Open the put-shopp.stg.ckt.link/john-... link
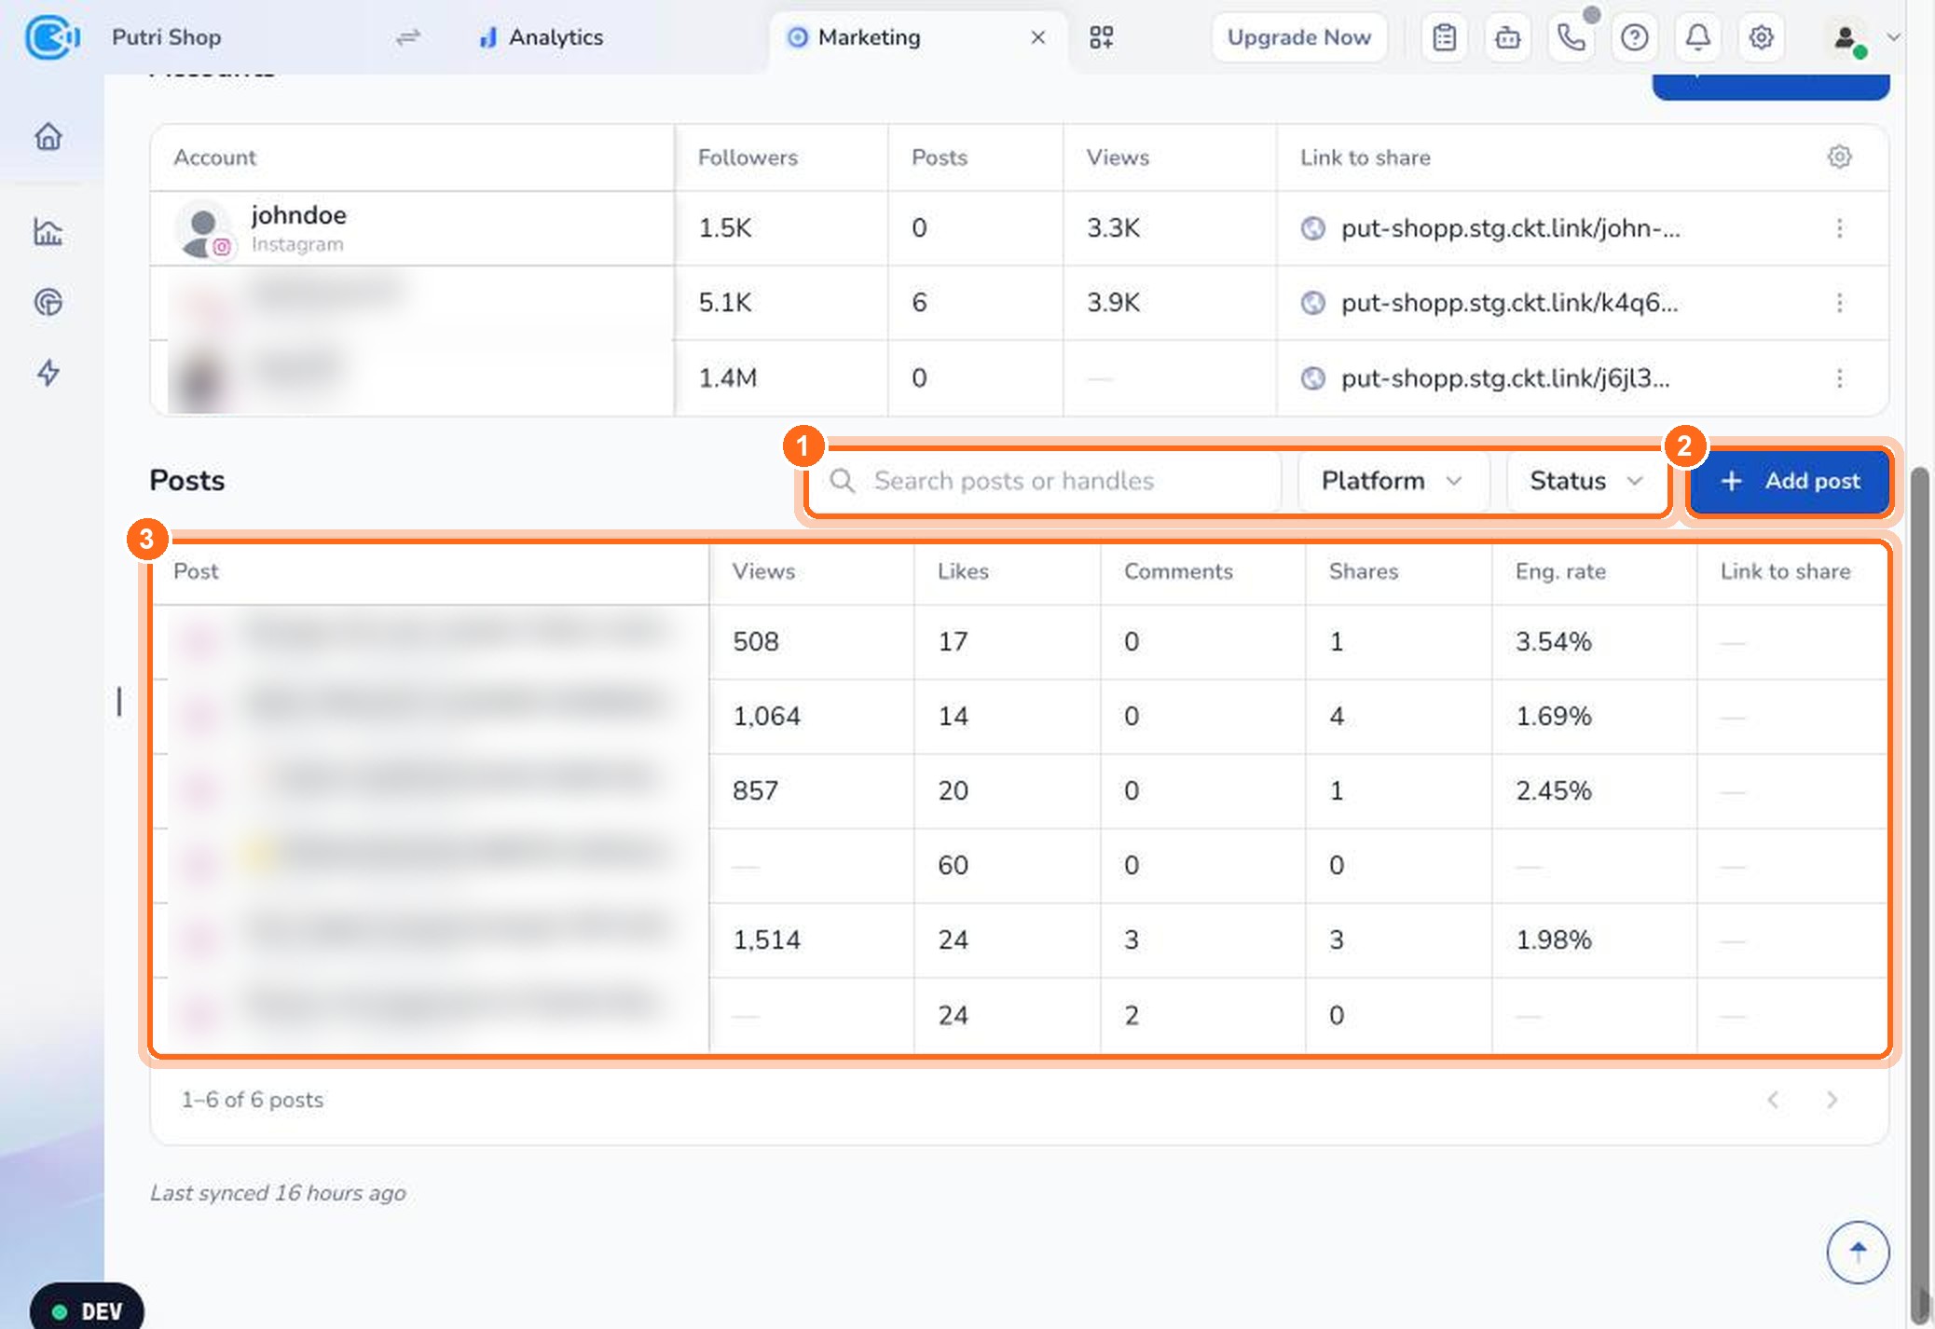Viewport: 1935px width, 1329px height. click(1510, 228)
